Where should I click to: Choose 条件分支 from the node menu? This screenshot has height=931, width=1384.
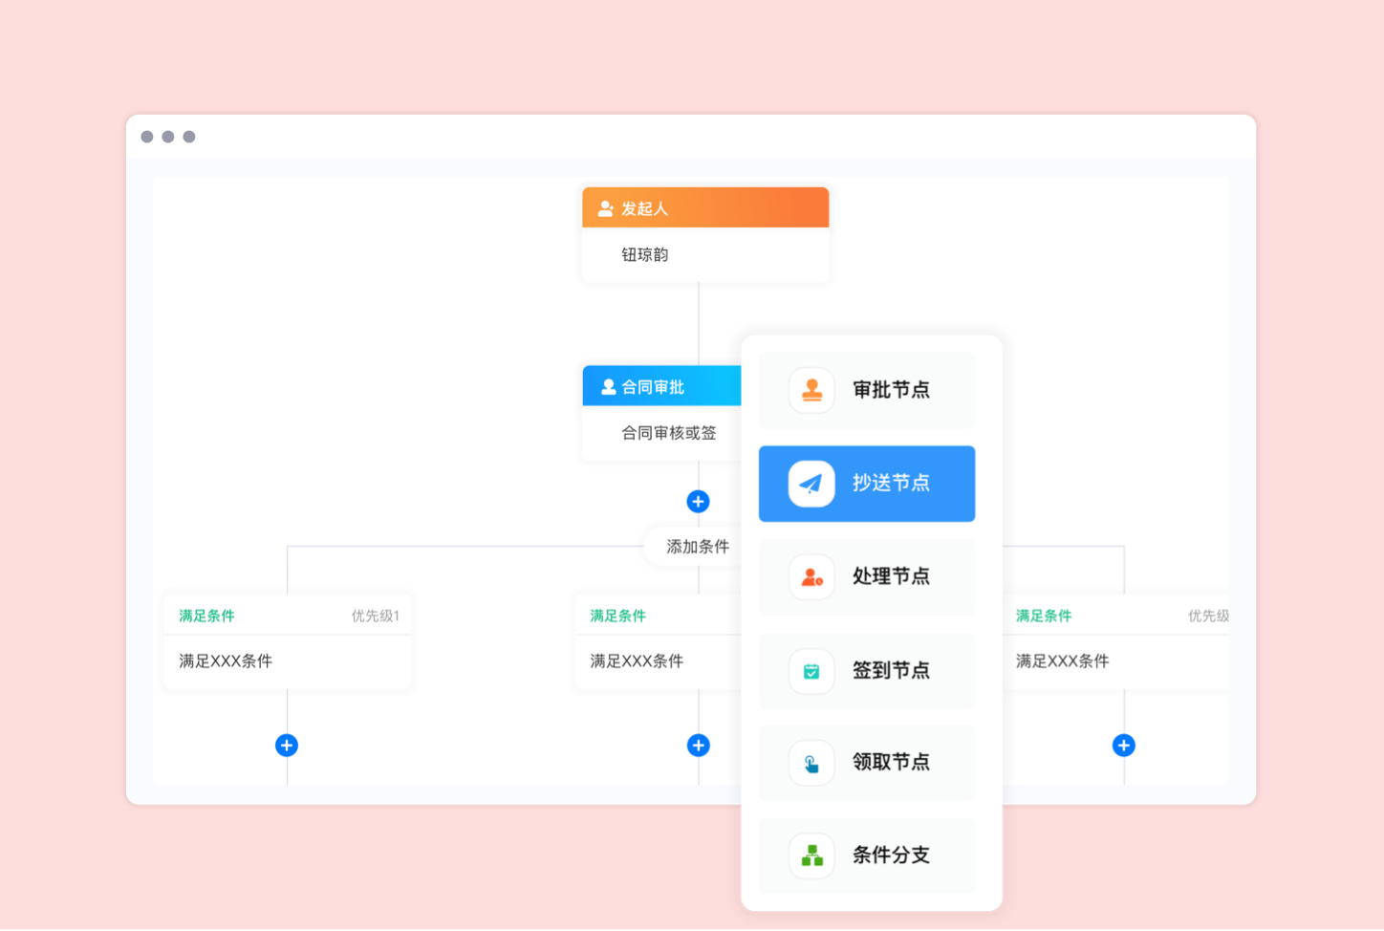891,855
